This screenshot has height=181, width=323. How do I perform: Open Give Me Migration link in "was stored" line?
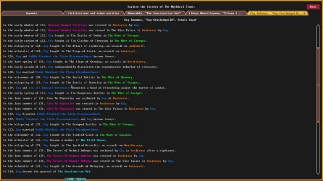pyautogui.click(x=61, y=109)
